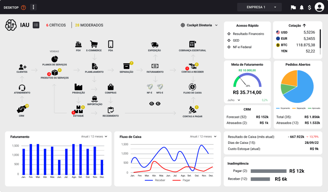The width and height of the screenshot is (328, 192).
Task: Click the CRM handshake icon
Action: 21,109
